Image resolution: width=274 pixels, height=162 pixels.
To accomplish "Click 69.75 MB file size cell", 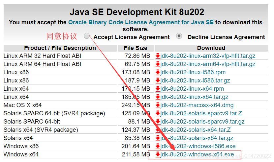I will 137,64.
